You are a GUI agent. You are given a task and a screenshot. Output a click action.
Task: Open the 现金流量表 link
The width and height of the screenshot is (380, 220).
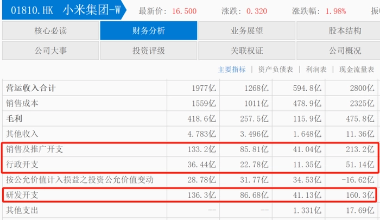click(x=357, y=70)
